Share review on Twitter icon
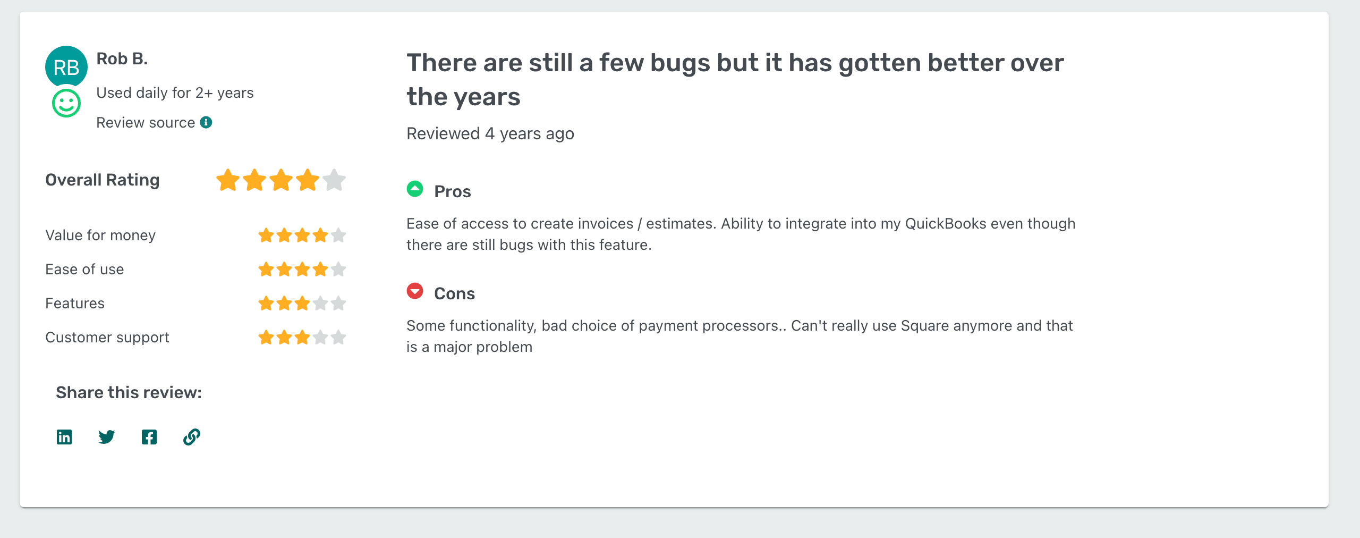 click(107, 437)
